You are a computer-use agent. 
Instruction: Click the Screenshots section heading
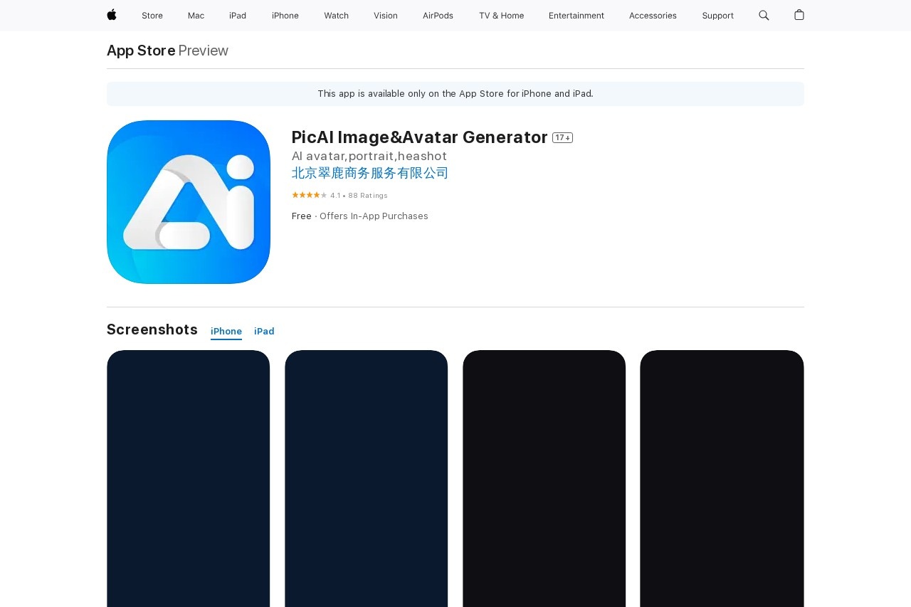[x=152, y=329]
